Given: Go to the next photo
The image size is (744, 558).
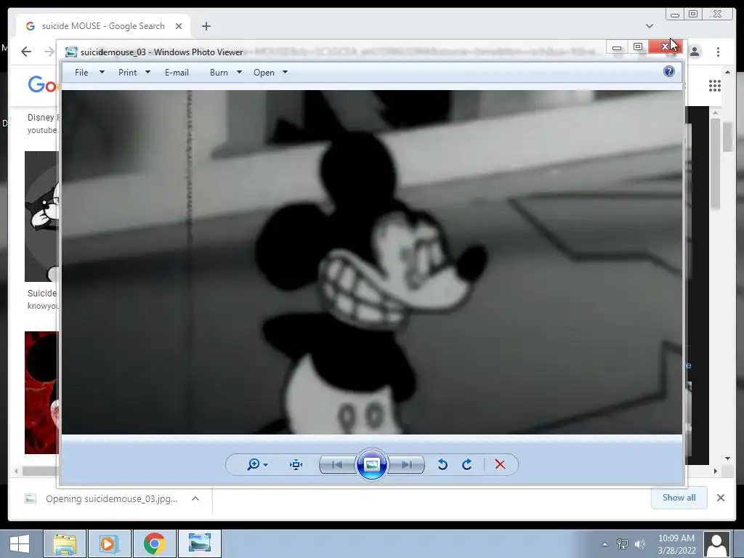Looking at the screenshot, I should 407,464.
